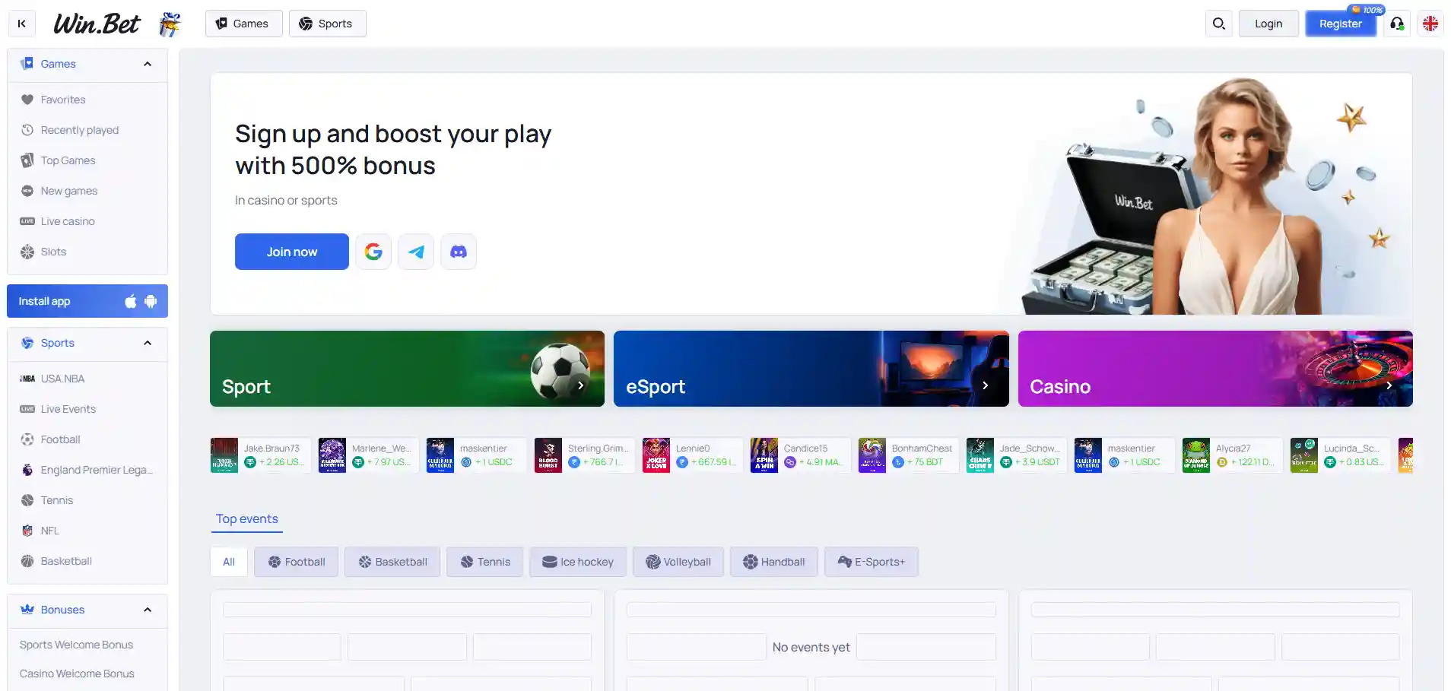The image size is (1451, 691).
Task: Open Lennie0 winner card
Action: (x=692, y=455)
